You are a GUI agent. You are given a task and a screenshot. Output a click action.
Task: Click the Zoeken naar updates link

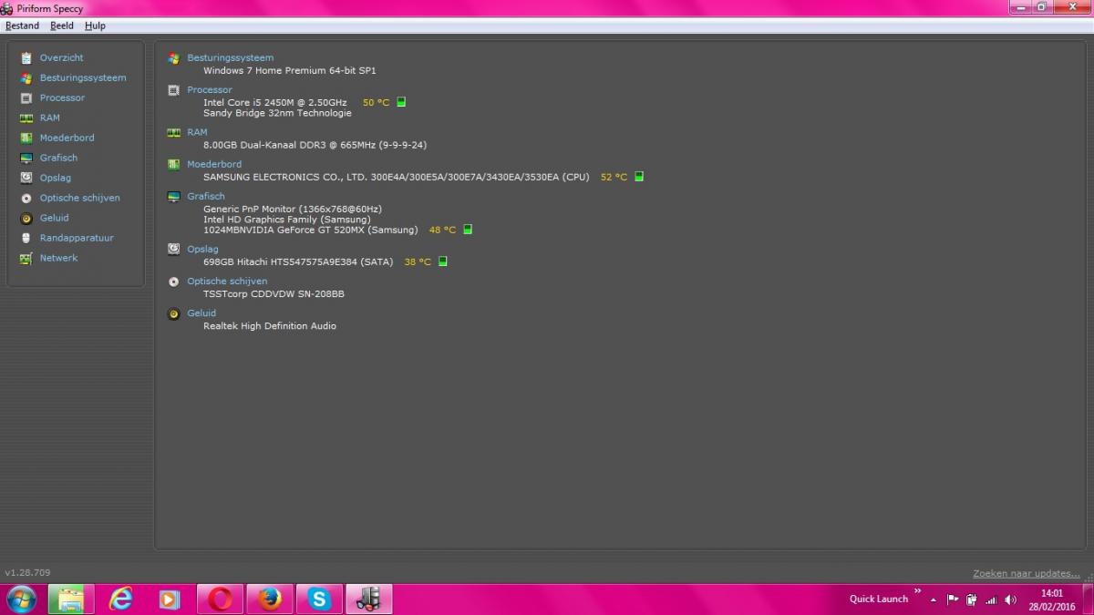tap(1027, 573)
